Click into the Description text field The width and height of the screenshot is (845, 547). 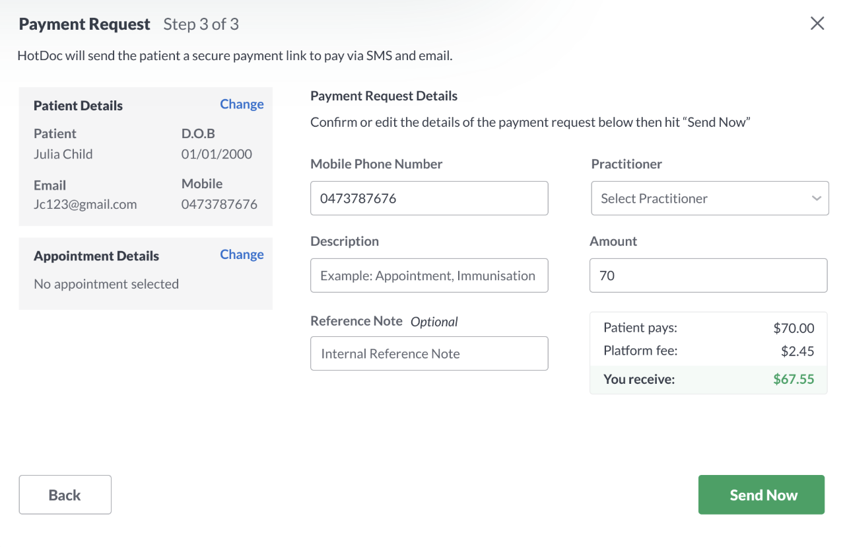(x=429, y=275)
